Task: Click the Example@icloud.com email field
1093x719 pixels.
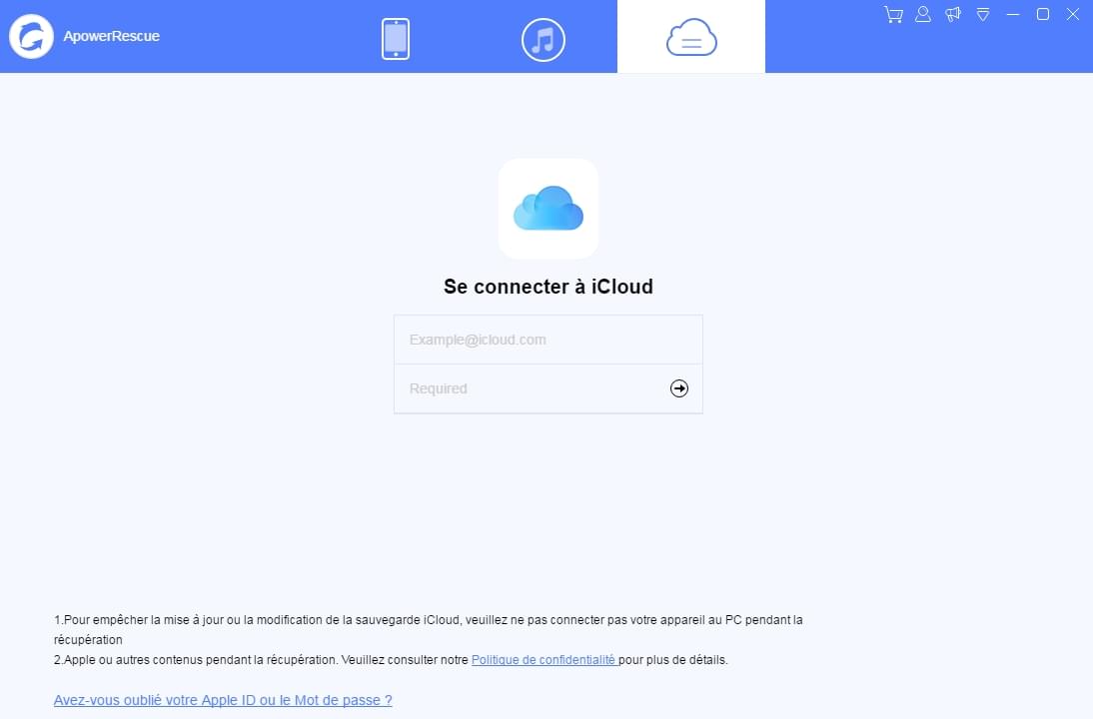Action: pos(547,339)
